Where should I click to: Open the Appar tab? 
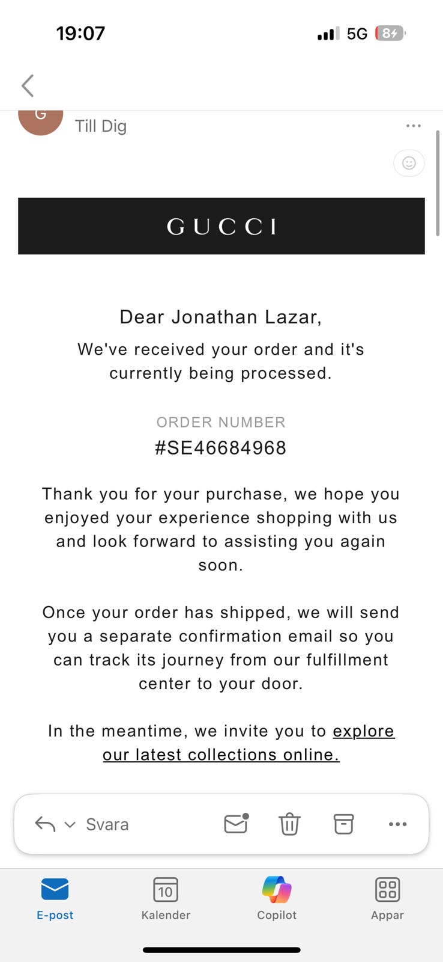point(387,898)
